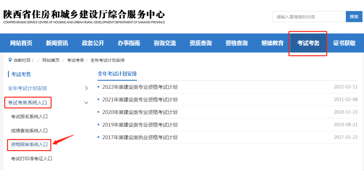Click 全年考试计划安排 content tab heading

coord(117,74)
